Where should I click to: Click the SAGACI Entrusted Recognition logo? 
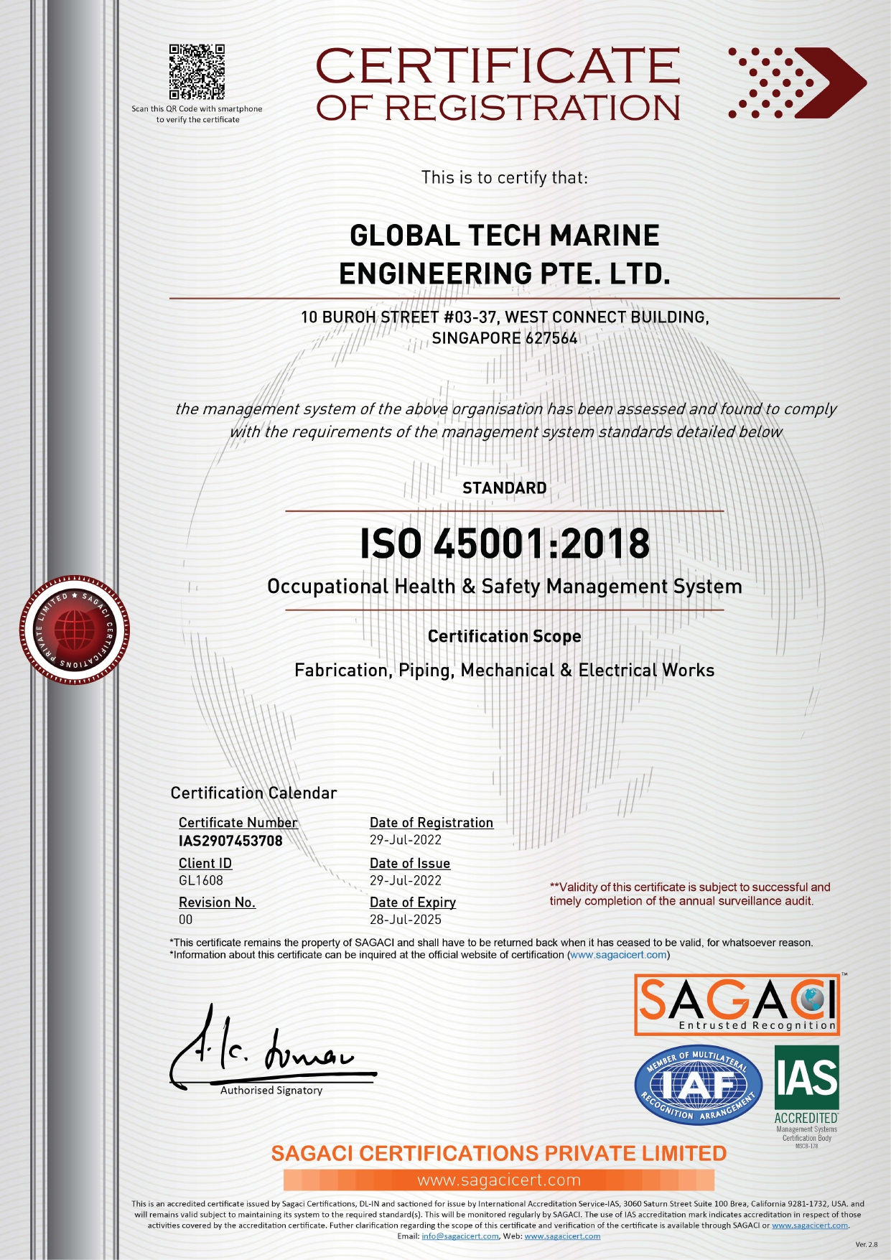tap(737, 1004)
